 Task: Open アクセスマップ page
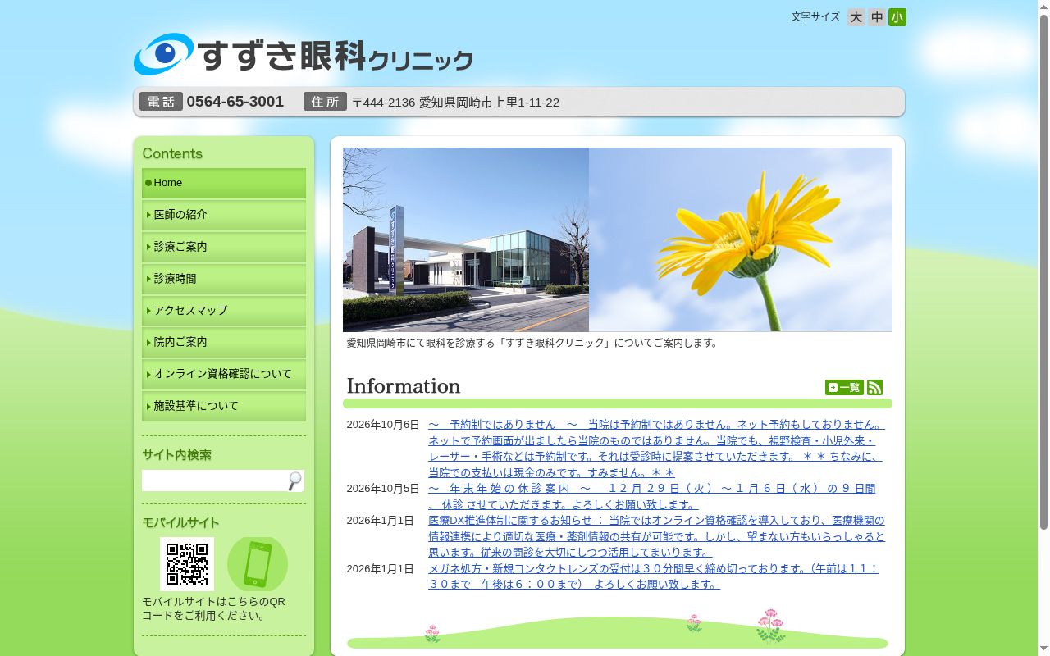pyautogui.click(x=224, y=311)
